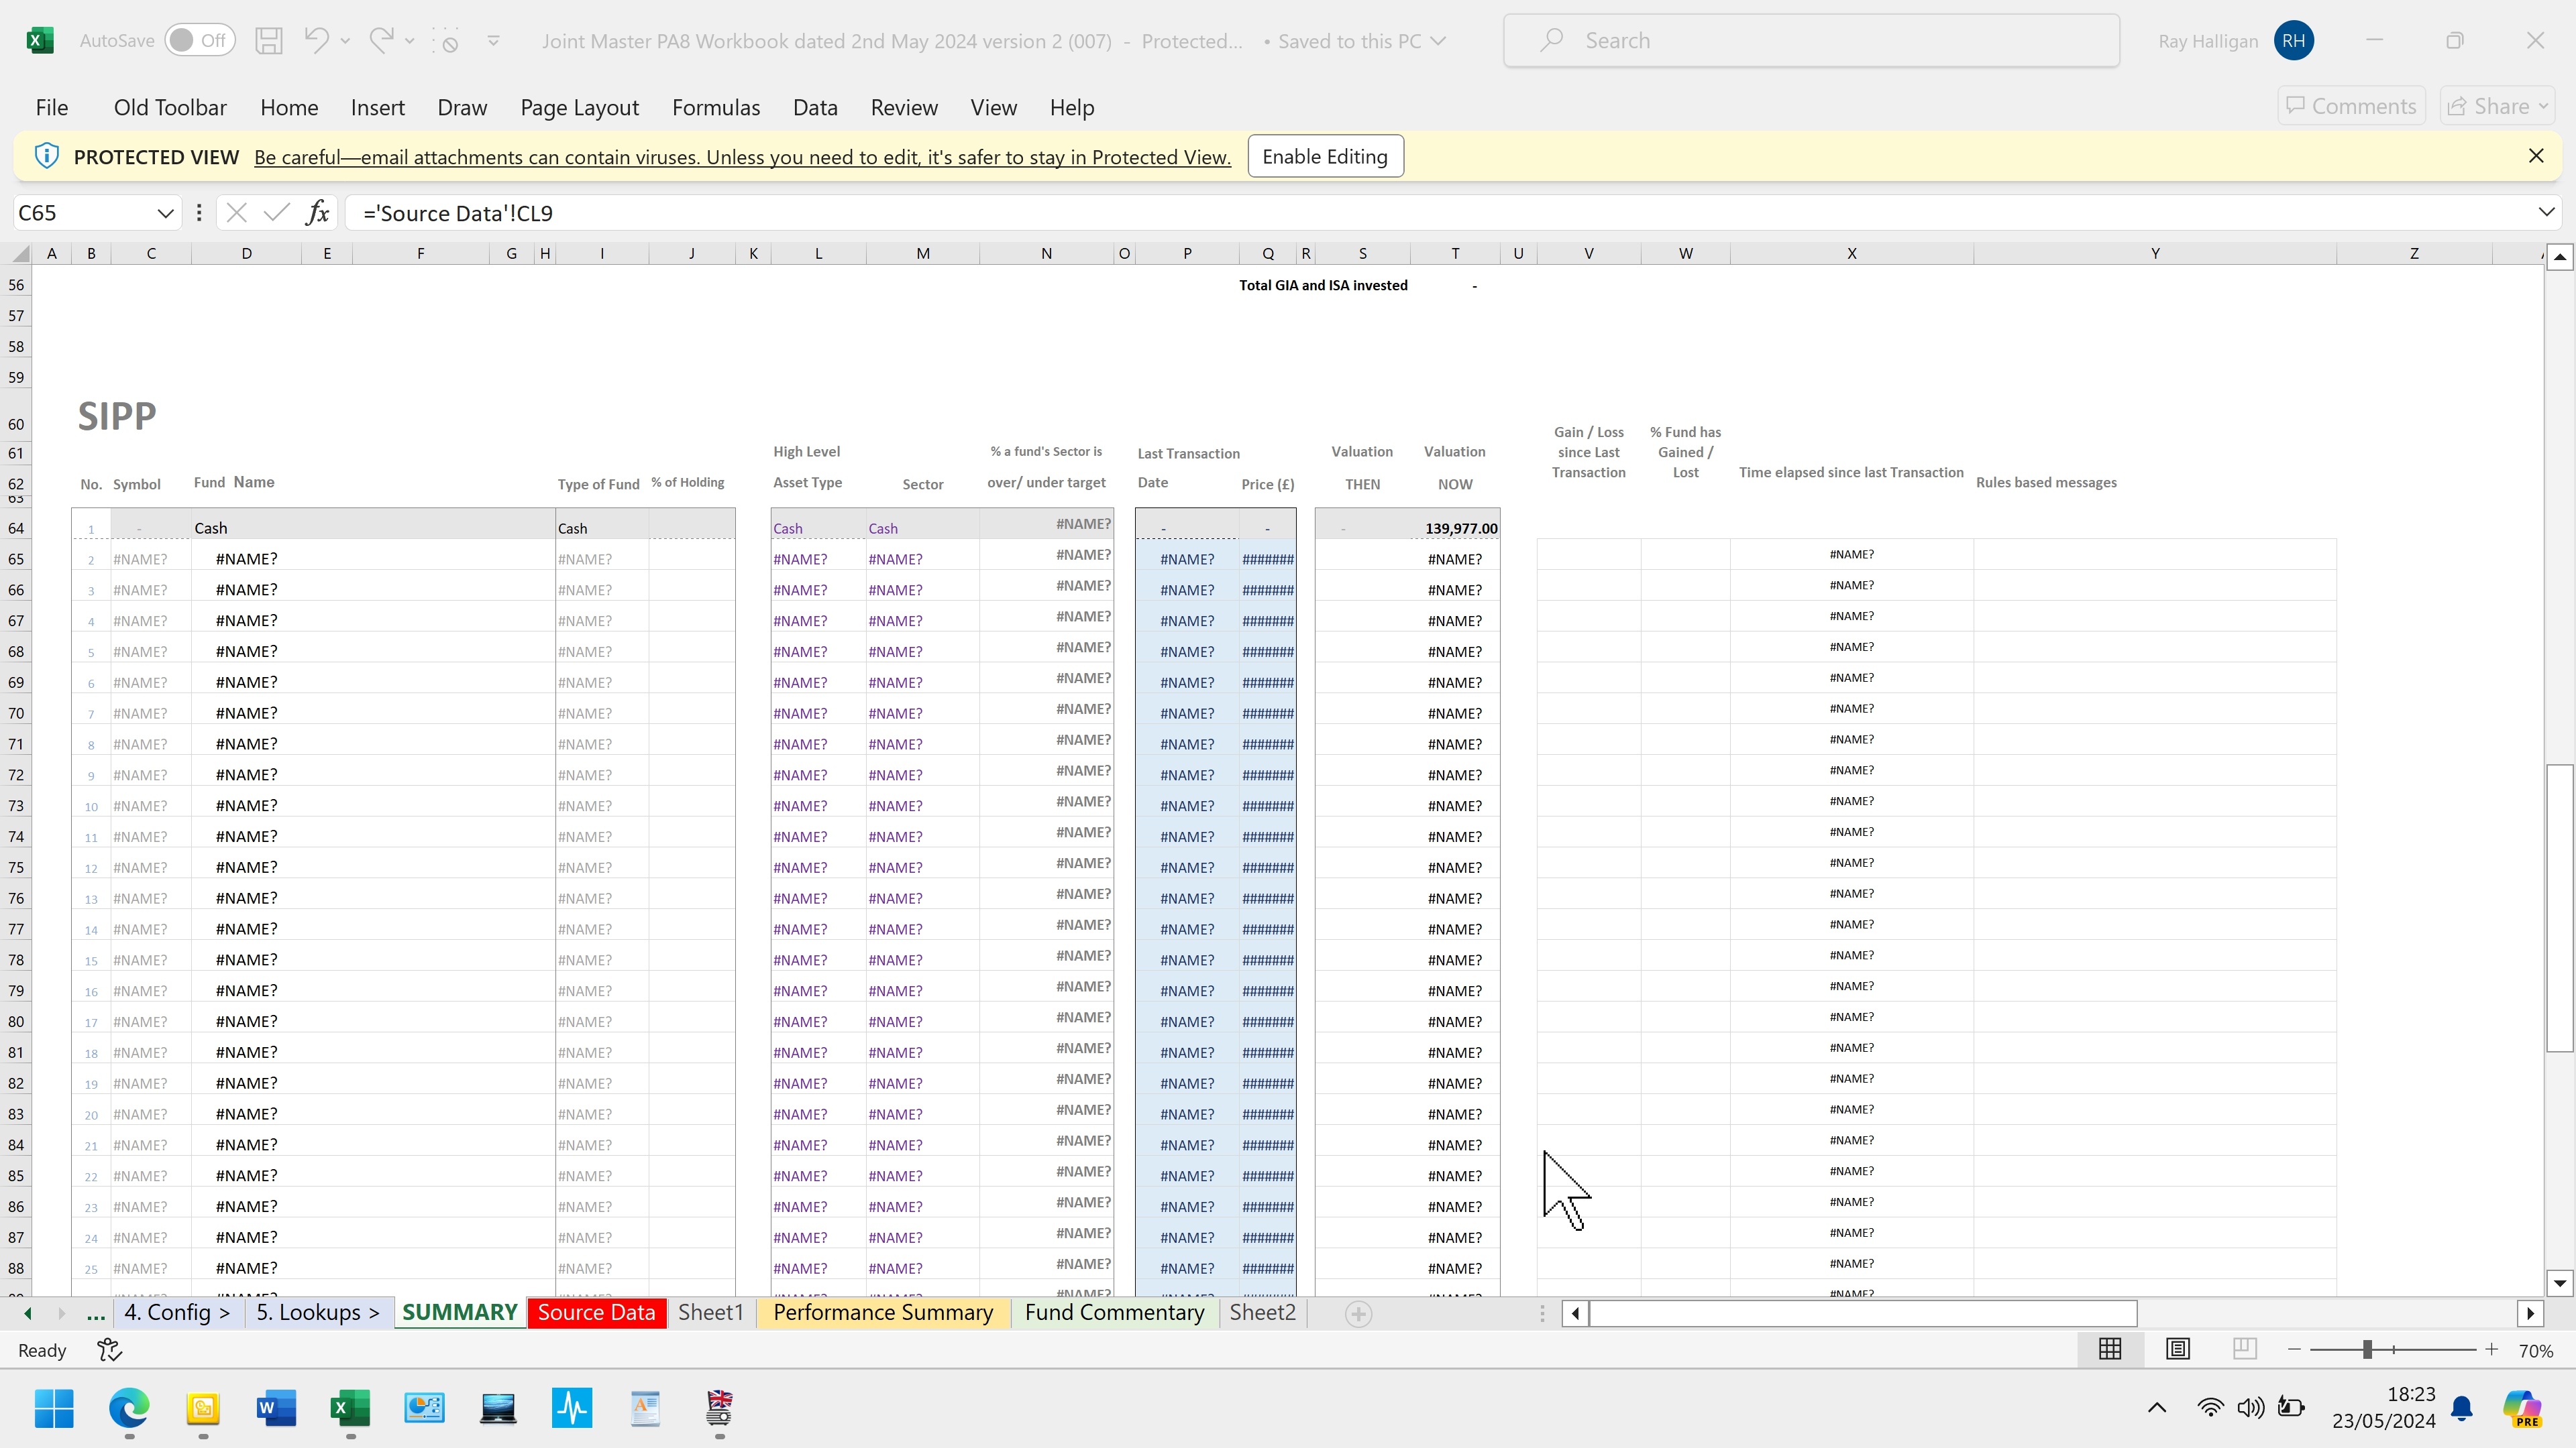Switch to Page Layout view icon
2576x1448 pixels.
[2177, 1350]
